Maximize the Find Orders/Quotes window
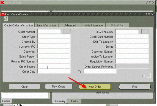This screenshot has width=157, height=106. tap(149, 14)
